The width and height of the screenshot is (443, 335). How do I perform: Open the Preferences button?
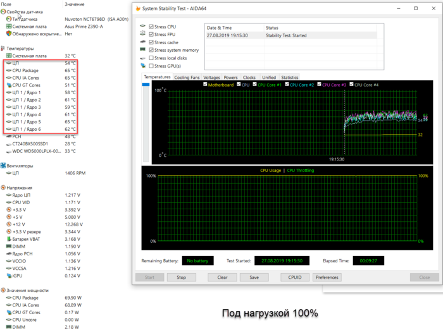pyautogui.click(x=327, y=277)
